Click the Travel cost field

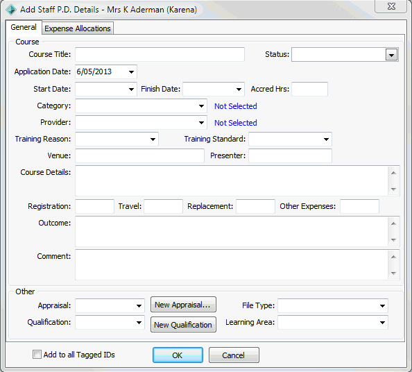[163, 206]
